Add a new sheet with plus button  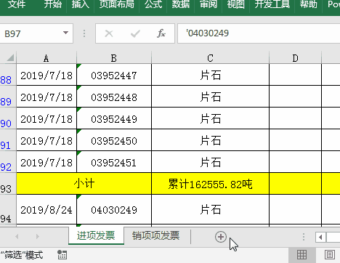221,237
